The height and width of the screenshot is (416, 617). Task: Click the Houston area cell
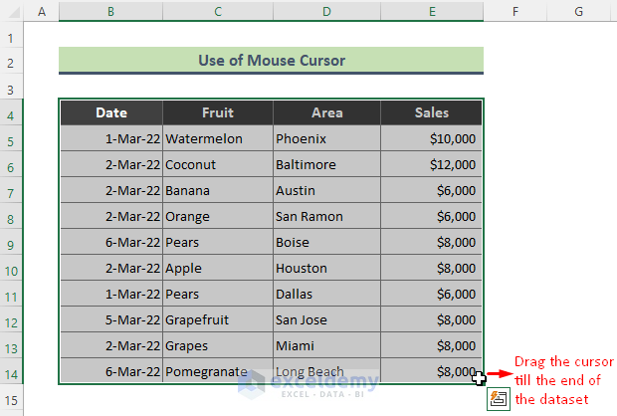(326, 269)
